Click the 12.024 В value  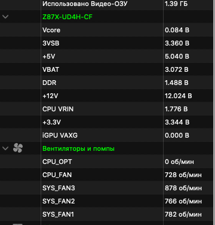tap(179, 96)
